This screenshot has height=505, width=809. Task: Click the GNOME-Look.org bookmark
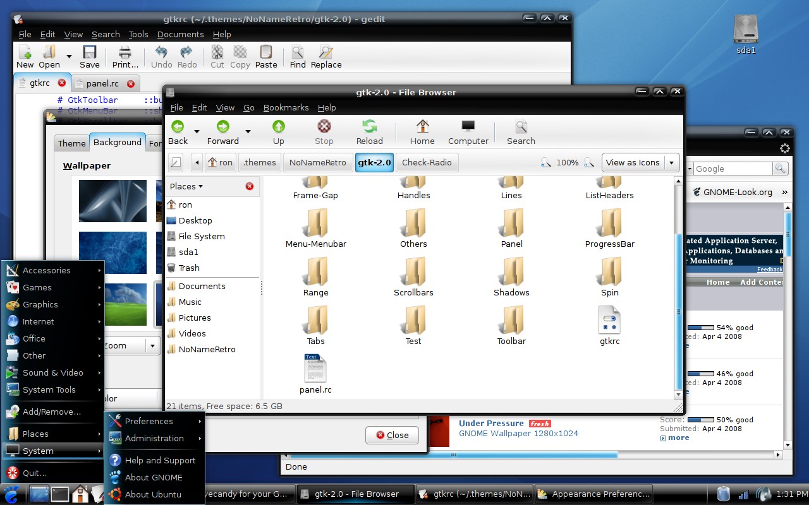732,192
